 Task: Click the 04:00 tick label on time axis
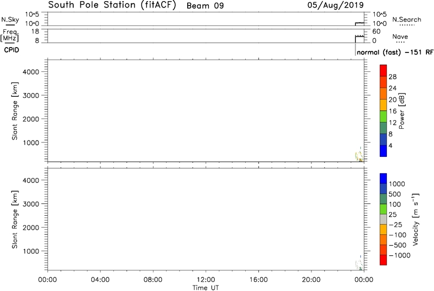[x=100, y=280]
